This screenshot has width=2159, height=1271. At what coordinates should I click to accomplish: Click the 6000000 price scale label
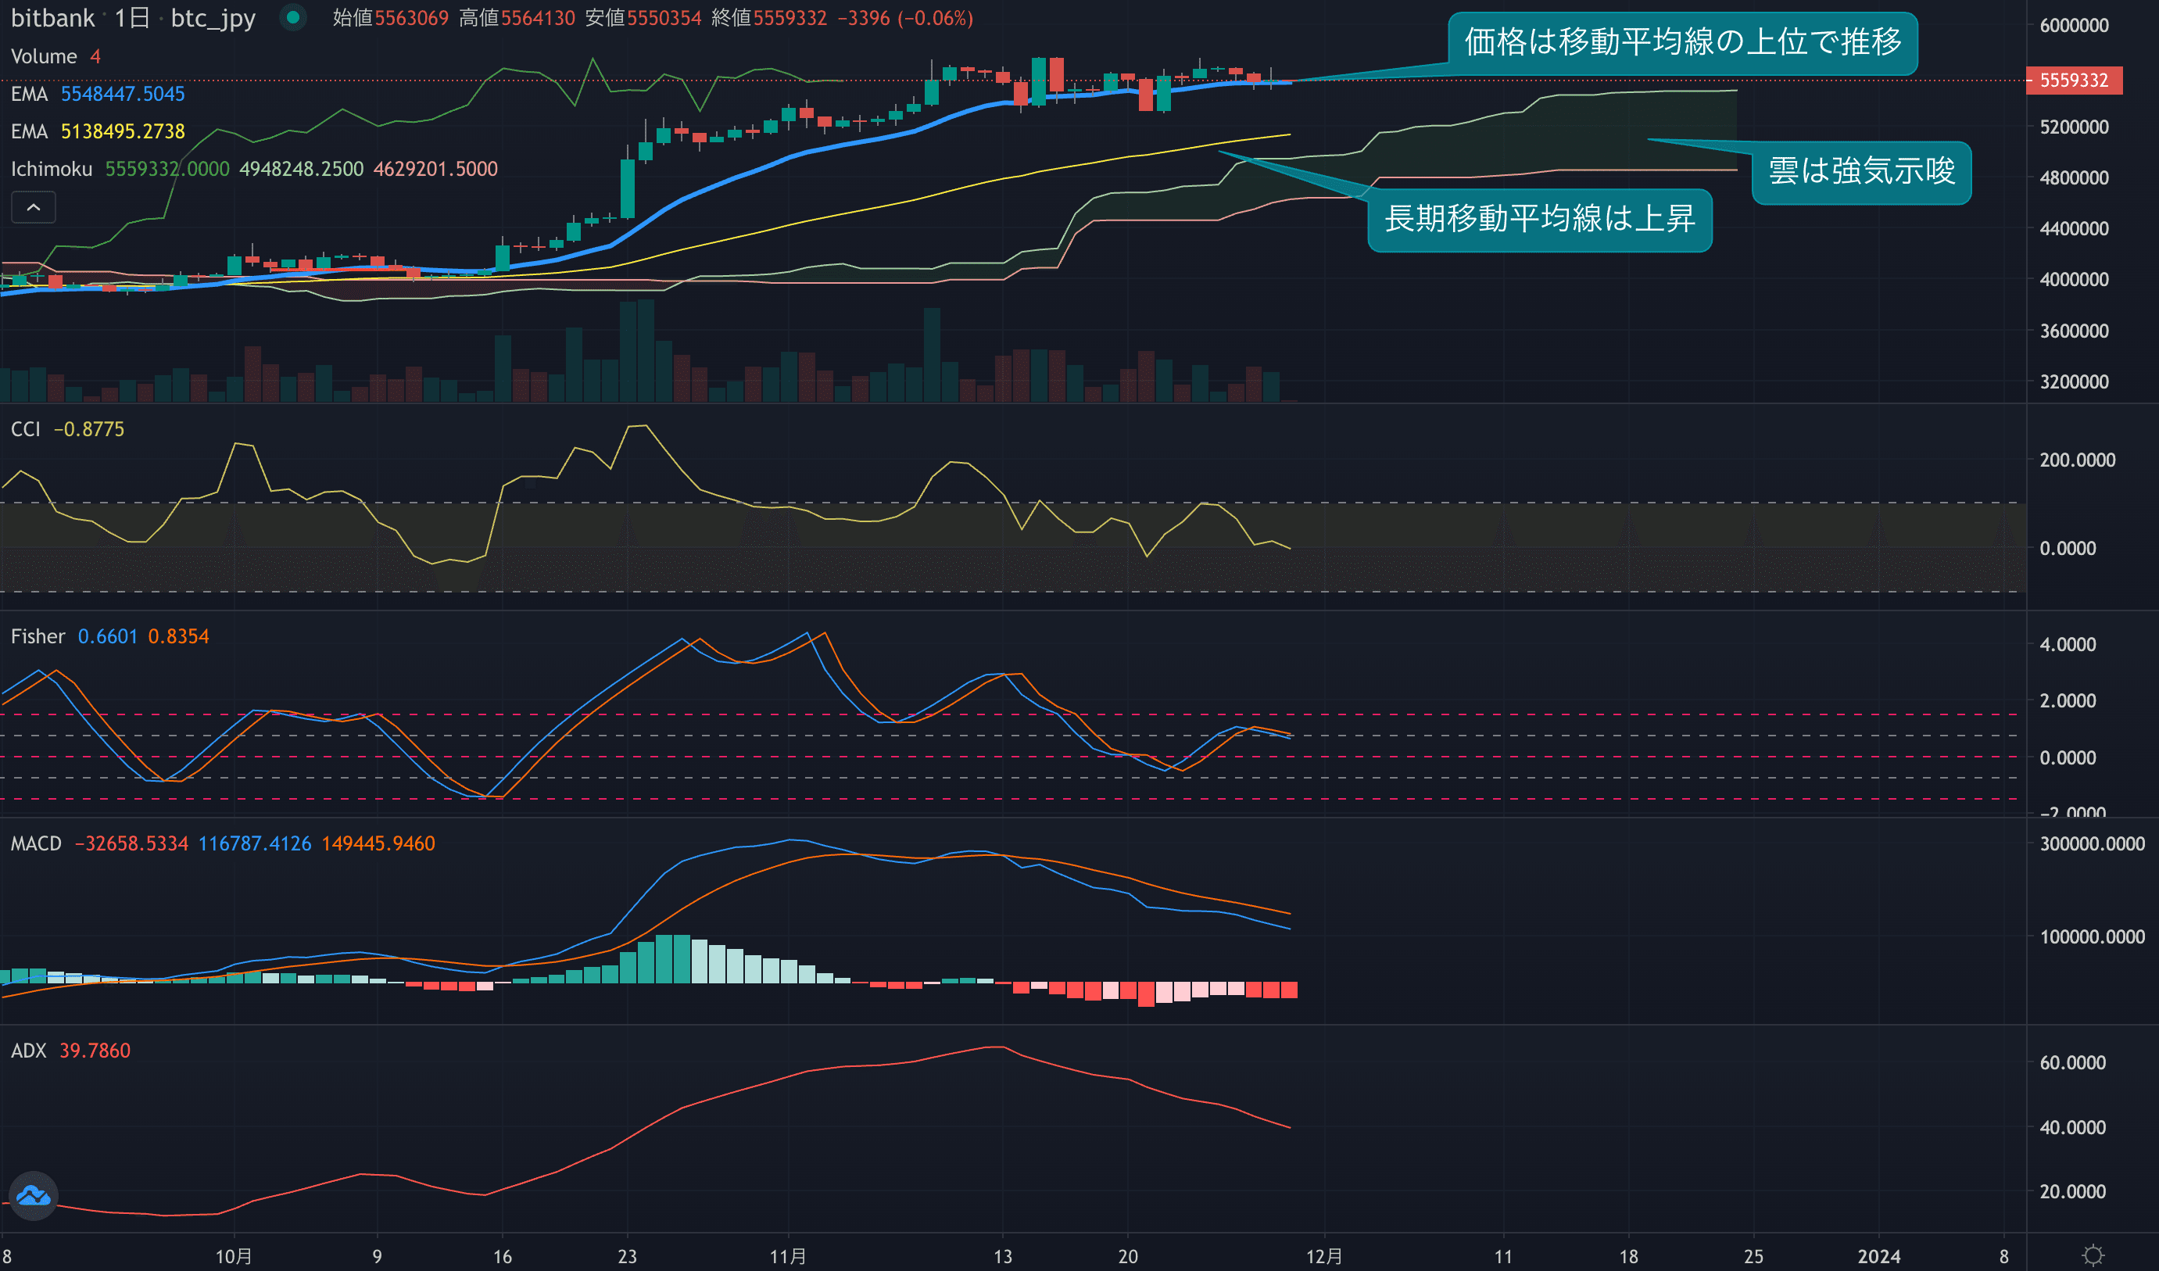pos(2073,26)
